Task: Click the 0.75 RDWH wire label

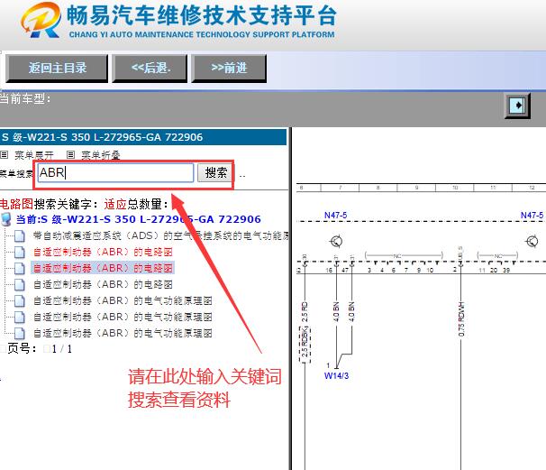Action: (x=461, y=319)
